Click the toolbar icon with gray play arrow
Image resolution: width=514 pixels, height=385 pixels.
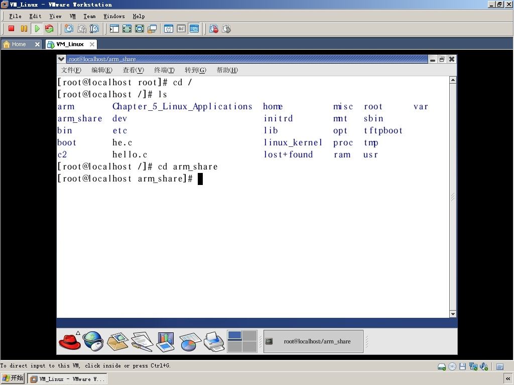(226, 29)
